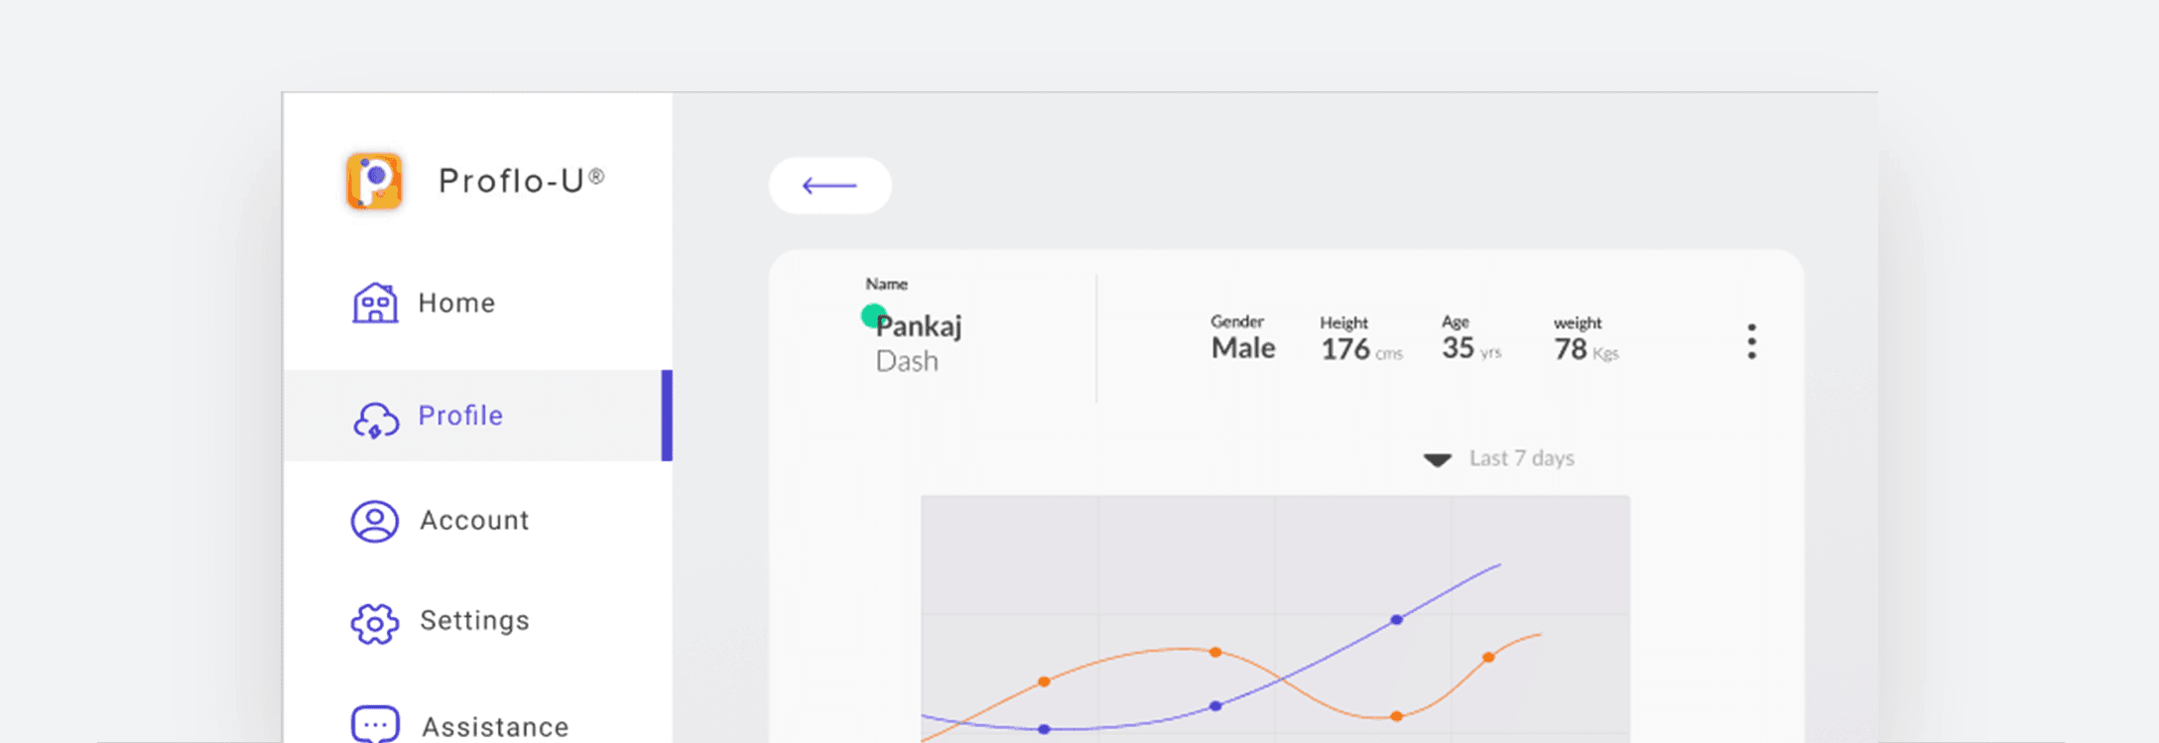This screenshot has height=743, width=2159.
Task: Click the user name Pankaj Dash
Action: click(918, 342)
